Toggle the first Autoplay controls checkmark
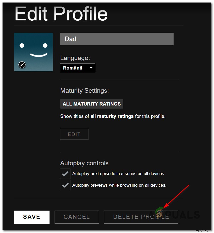This screenshot has height=233, width=214. pyautogui.click(x=65, y=174)
